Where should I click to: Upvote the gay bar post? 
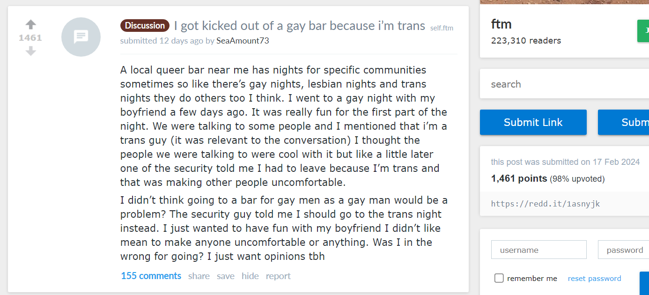(31, 24)
